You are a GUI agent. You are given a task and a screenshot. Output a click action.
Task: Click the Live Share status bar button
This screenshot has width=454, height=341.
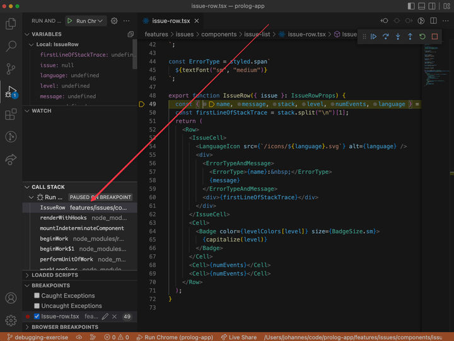[238, 337]
